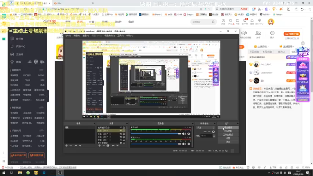Open OBS 设置 settings button
This screenshot has width=313, height=176.
pyautogui.click(x=228, y=138)
